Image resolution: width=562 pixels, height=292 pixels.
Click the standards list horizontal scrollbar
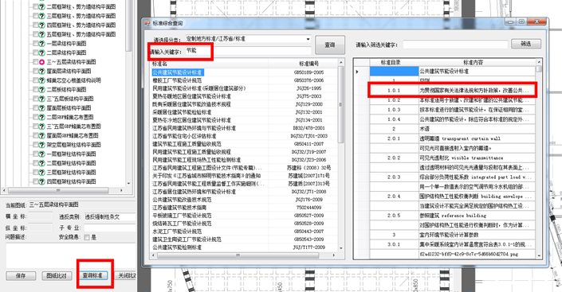[244, 255]
